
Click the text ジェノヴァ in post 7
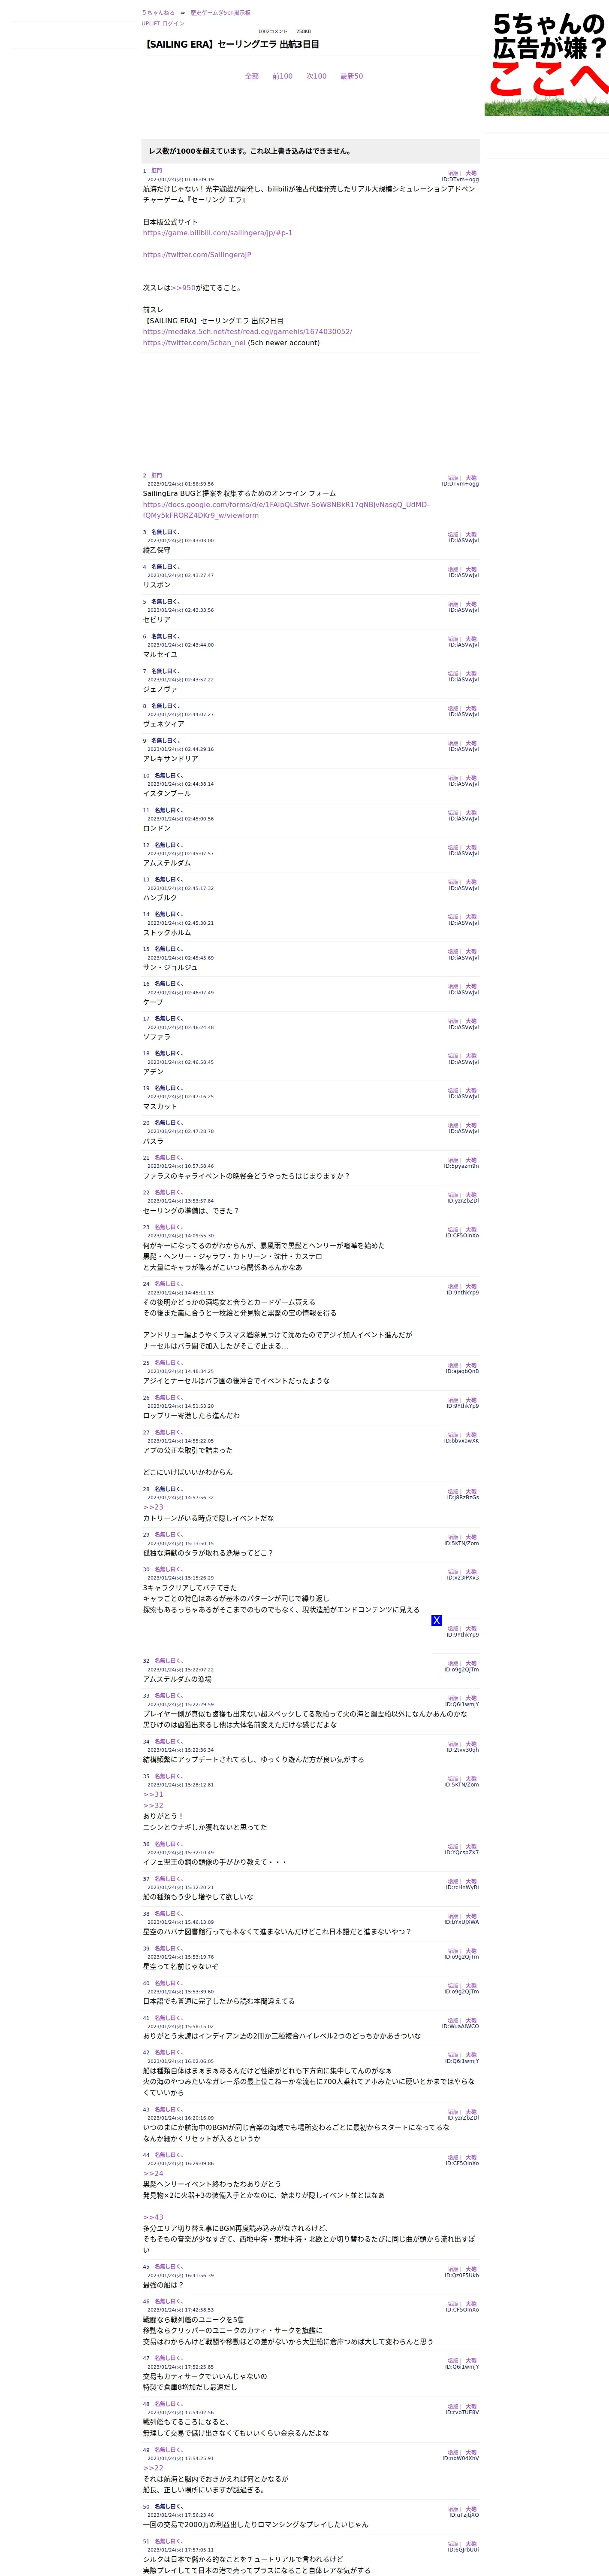(x=160, y=689)
